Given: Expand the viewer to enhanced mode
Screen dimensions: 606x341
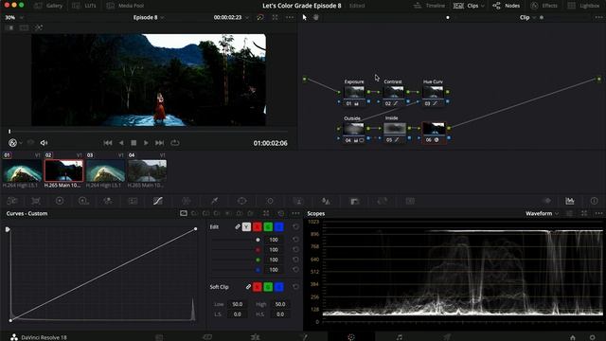Looking at the screenshot, I should 275,17.
